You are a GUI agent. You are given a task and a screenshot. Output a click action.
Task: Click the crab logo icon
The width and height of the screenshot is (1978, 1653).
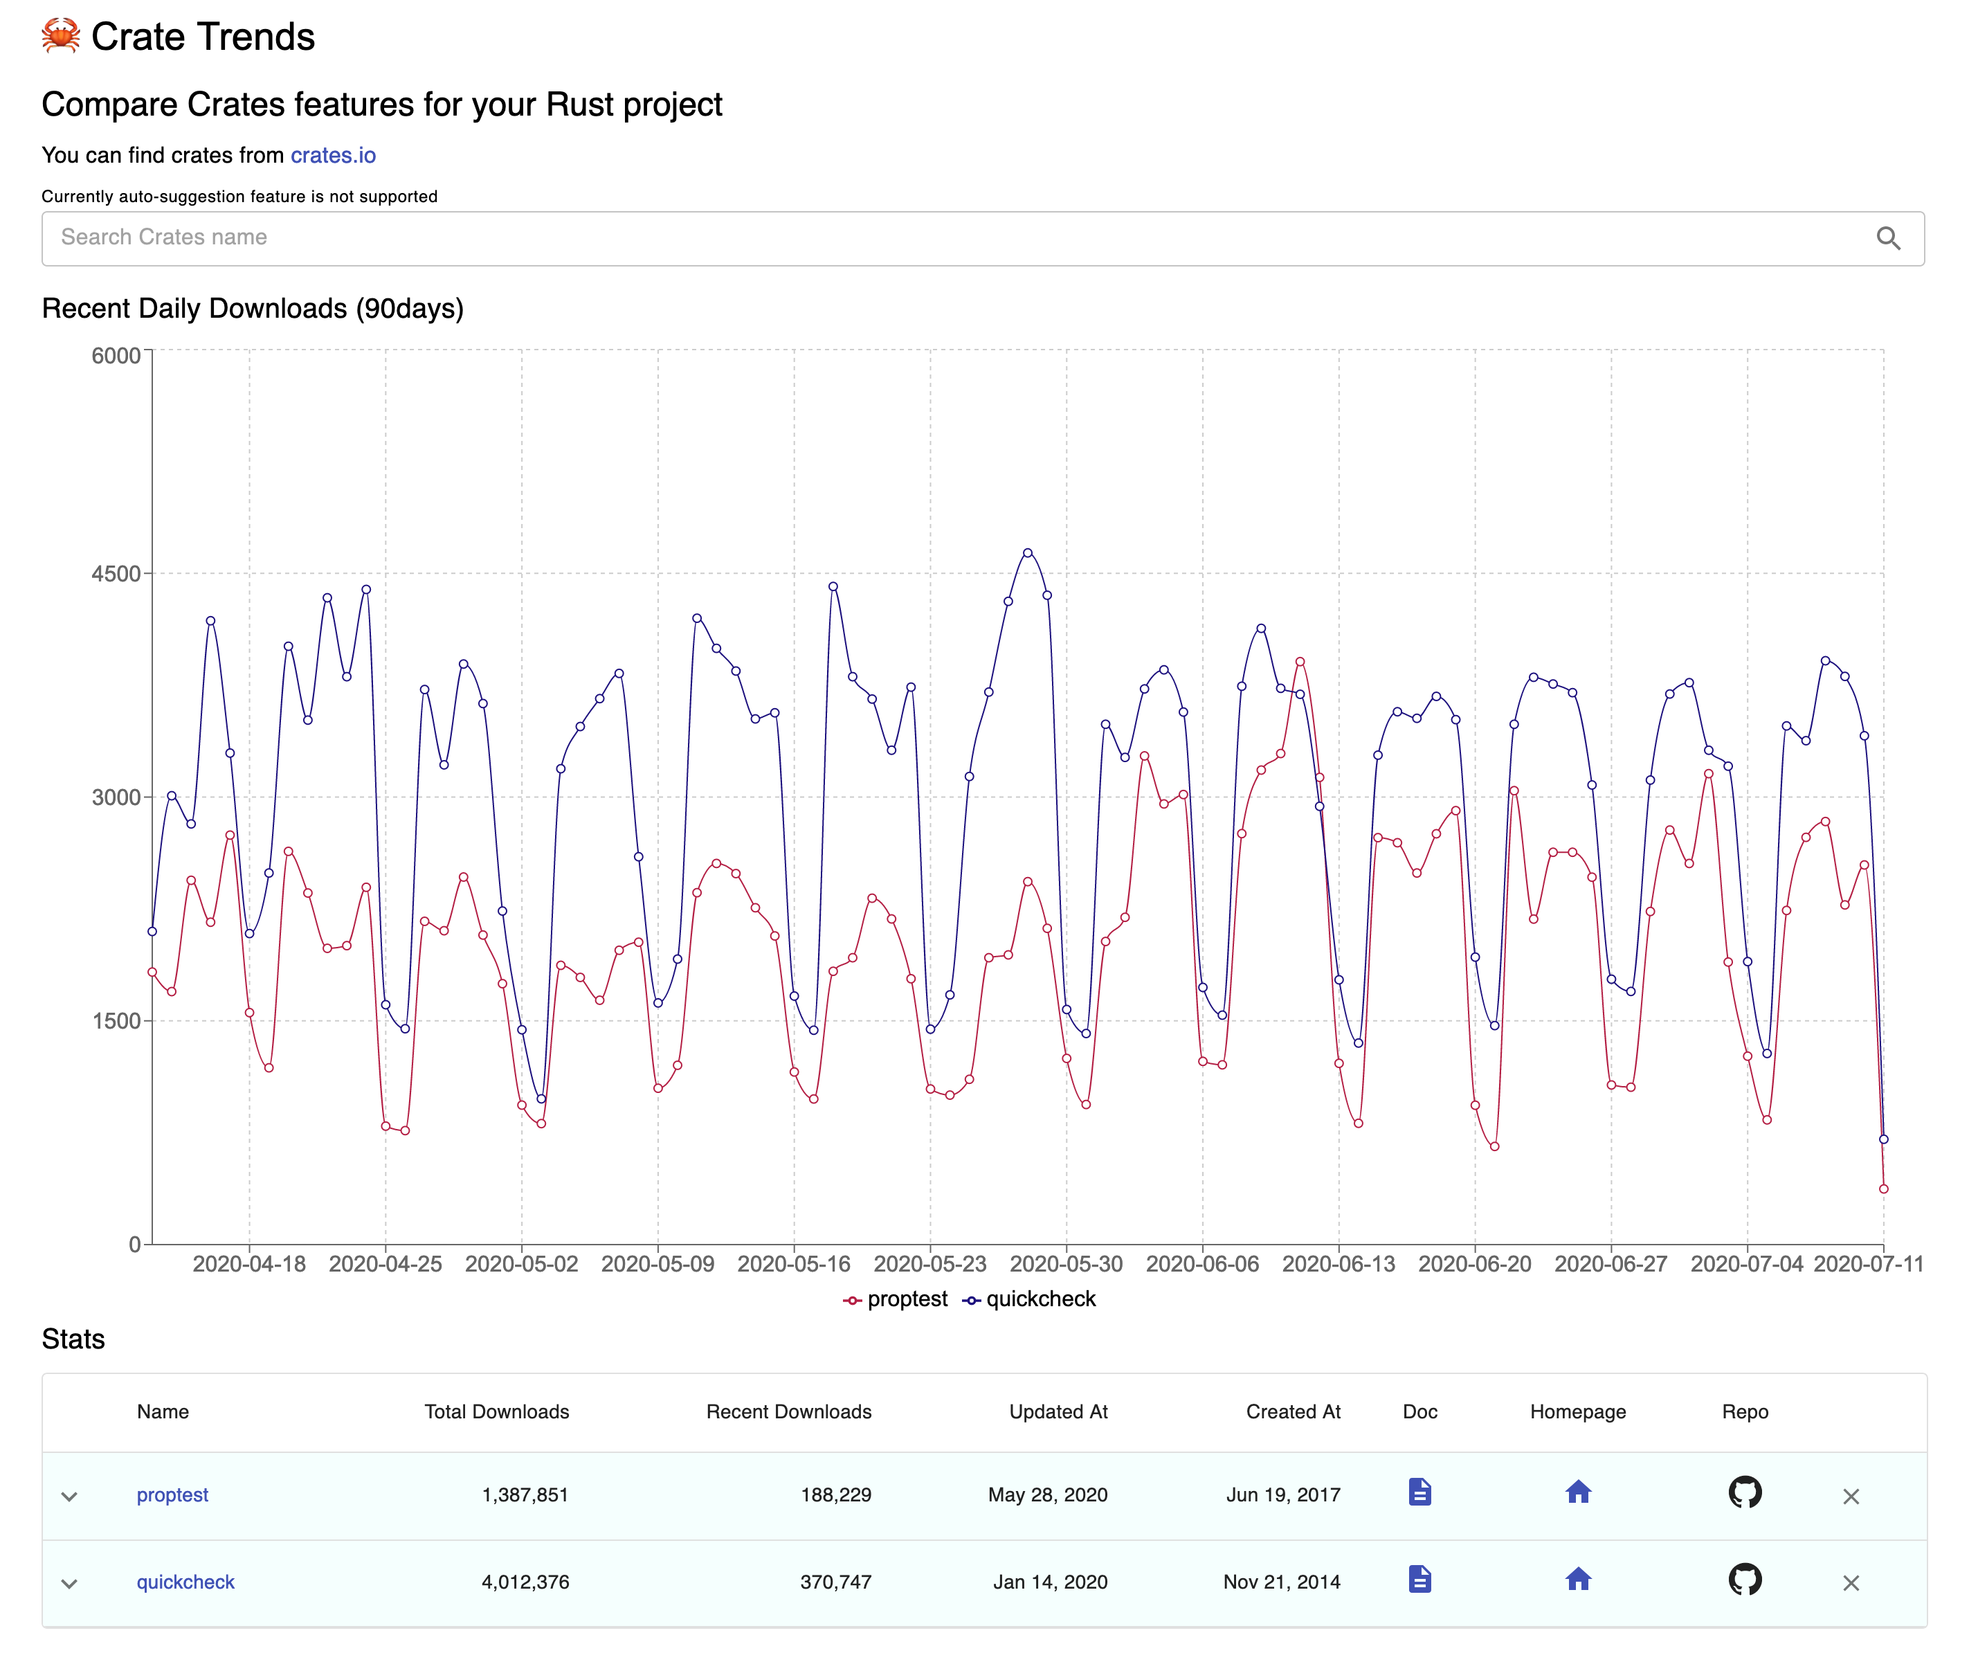[60, 36]
